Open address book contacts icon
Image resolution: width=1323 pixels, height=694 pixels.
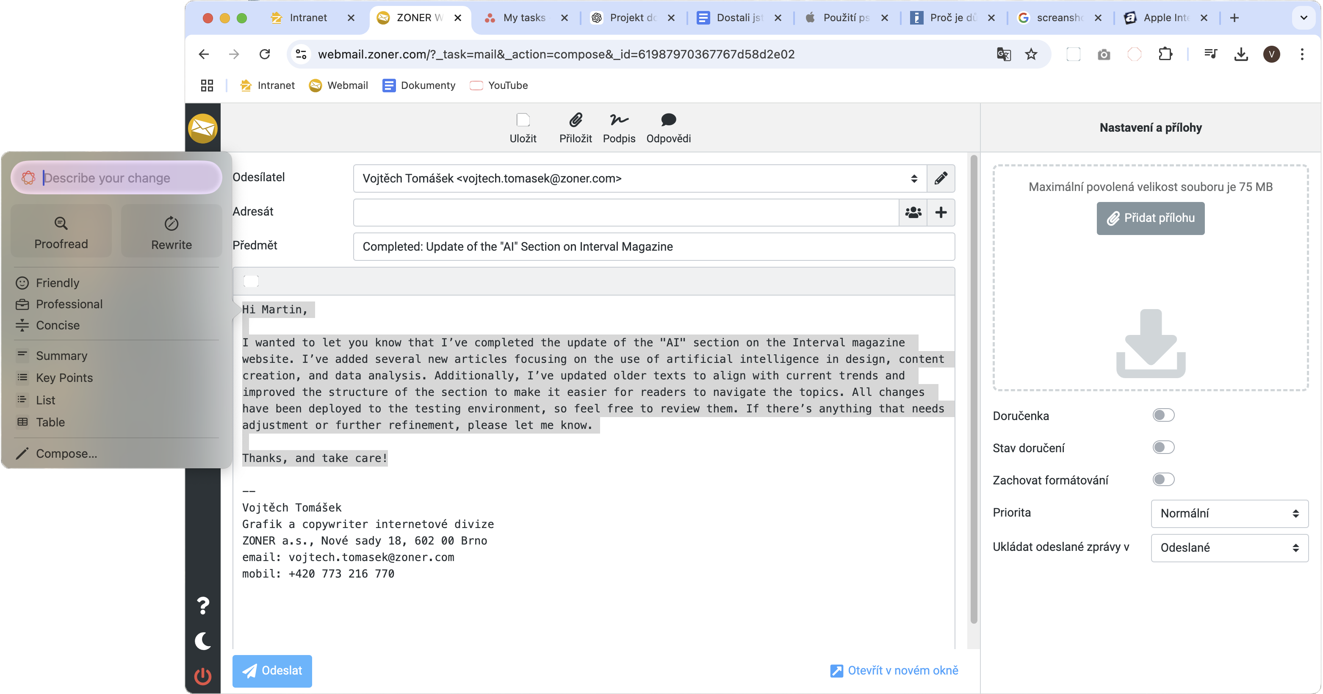click(x=913, y=212)
